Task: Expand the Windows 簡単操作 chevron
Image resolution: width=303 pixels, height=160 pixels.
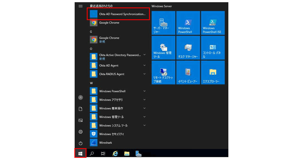Action: pos(144,108)
